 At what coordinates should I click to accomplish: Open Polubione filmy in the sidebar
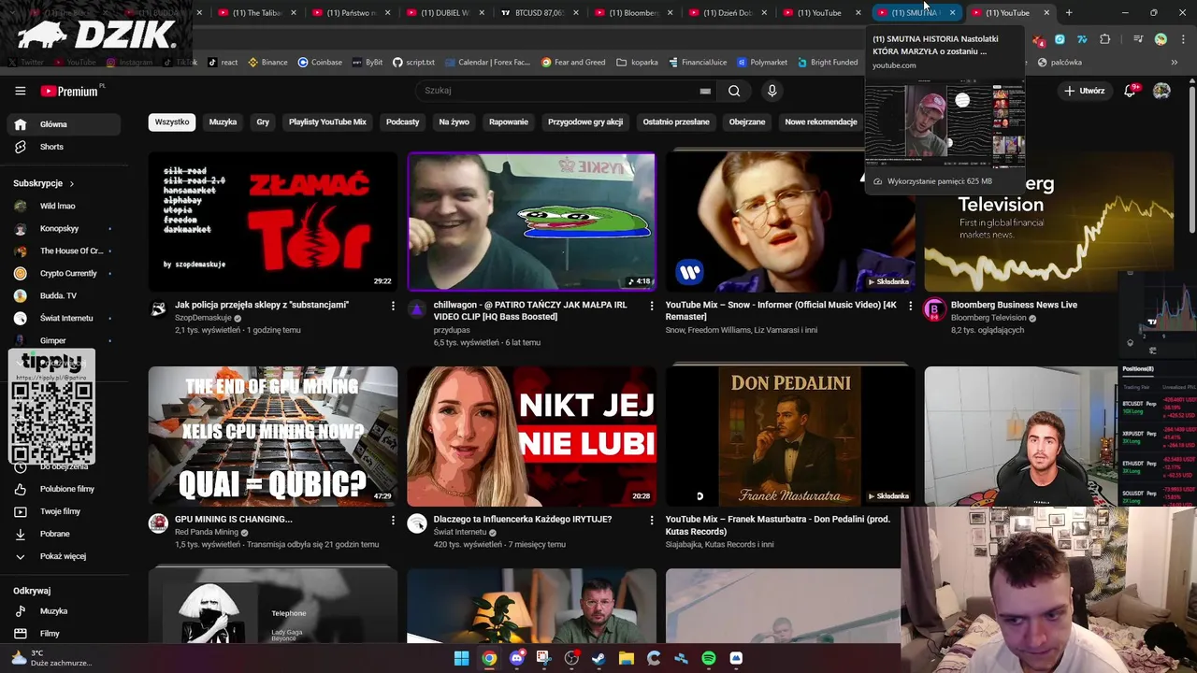point(63,489)
